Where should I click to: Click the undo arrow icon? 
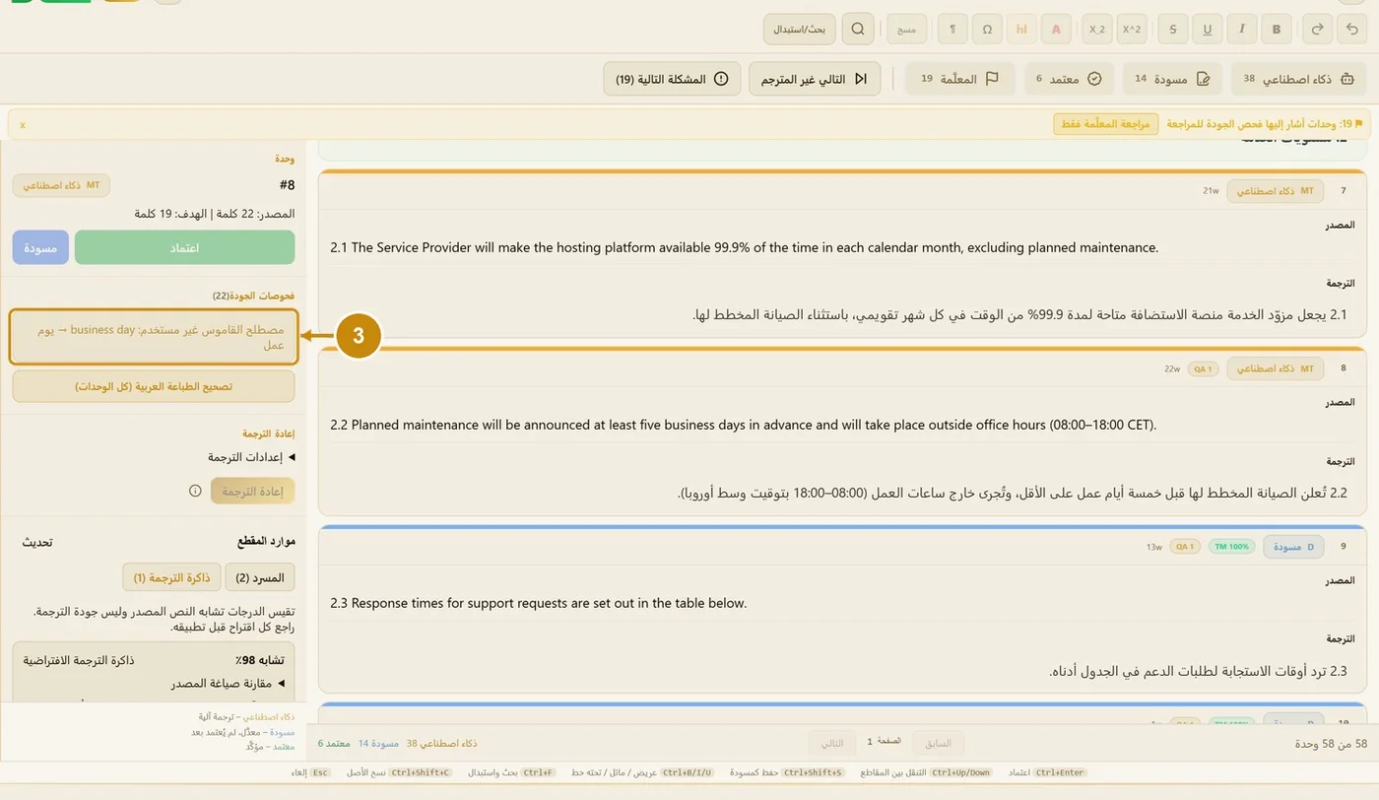[1352, 30]
